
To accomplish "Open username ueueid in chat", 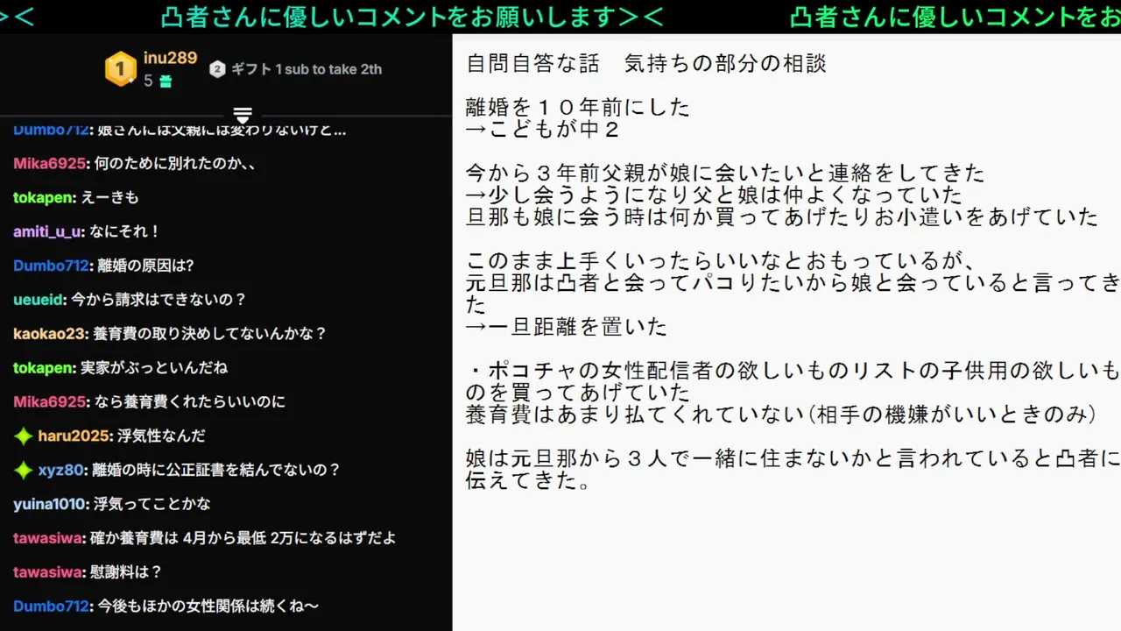I will click(x=39, y=300).
